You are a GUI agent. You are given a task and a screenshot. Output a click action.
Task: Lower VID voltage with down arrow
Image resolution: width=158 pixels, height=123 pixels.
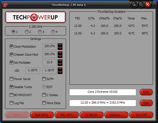[x=60, y=72]
